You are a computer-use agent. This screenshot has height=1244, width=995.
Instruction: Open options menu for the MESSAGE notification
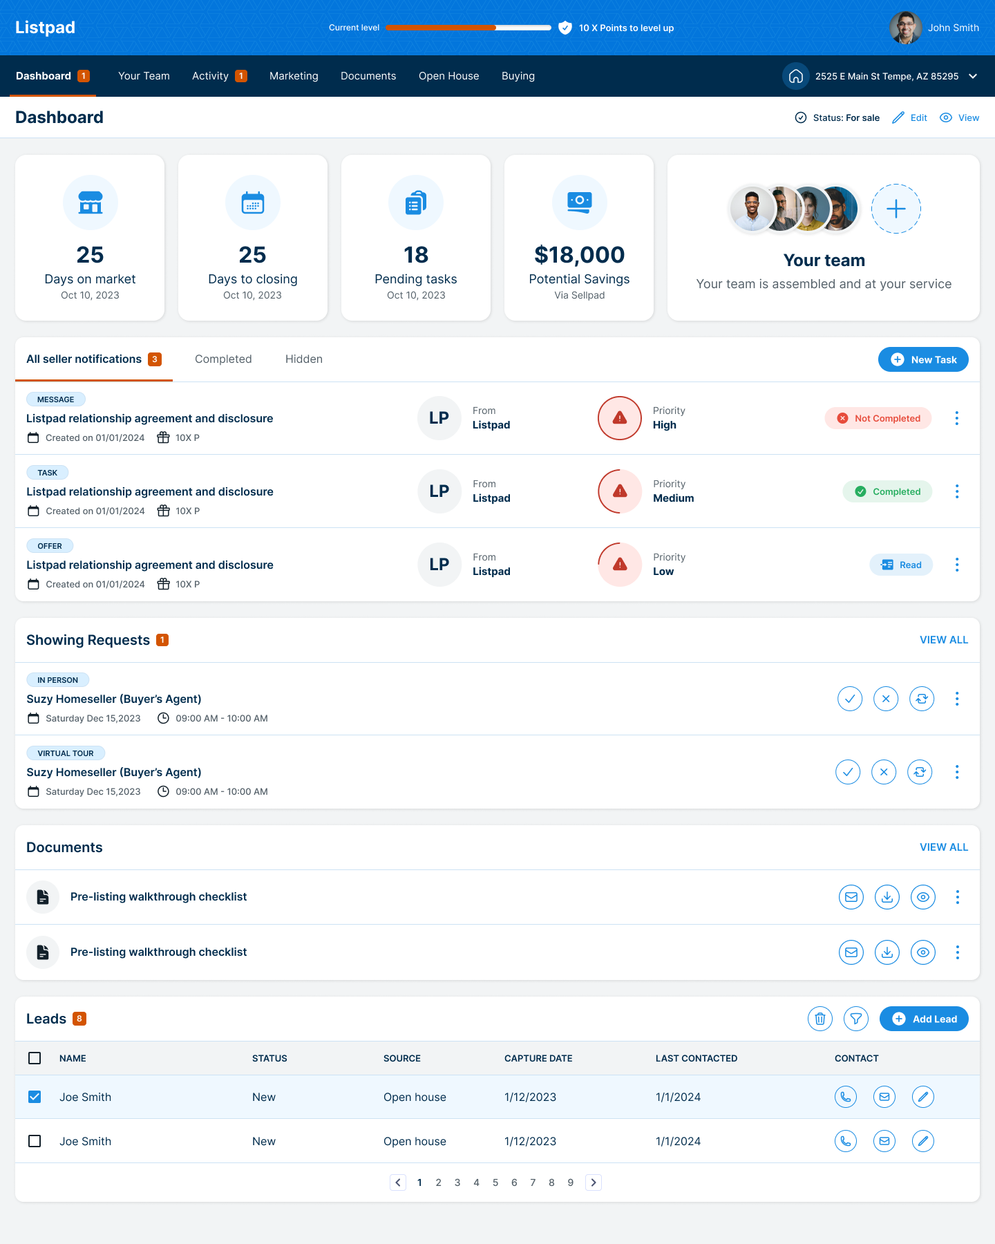pyautogui.click(x=957, y=418)
